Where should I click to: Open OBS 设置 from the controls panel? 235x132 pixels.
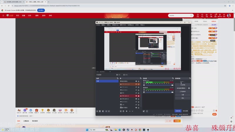(183, 95)
